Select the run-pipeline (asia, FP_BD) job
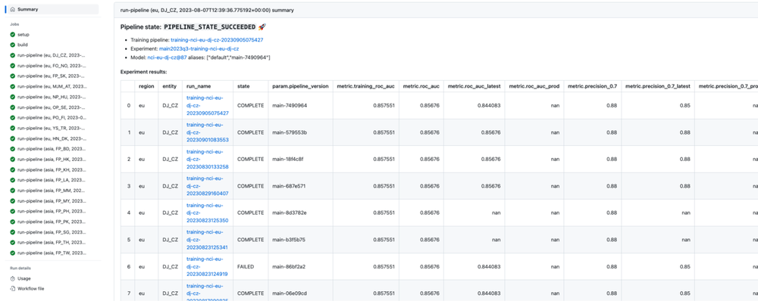The height and width of the screenshot is (301, 758). point(53,148)
